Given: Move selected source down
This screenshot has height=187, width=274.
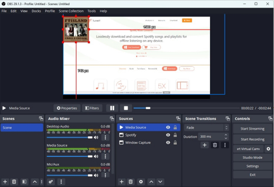Looking at the screenshot, I should 160,182.
